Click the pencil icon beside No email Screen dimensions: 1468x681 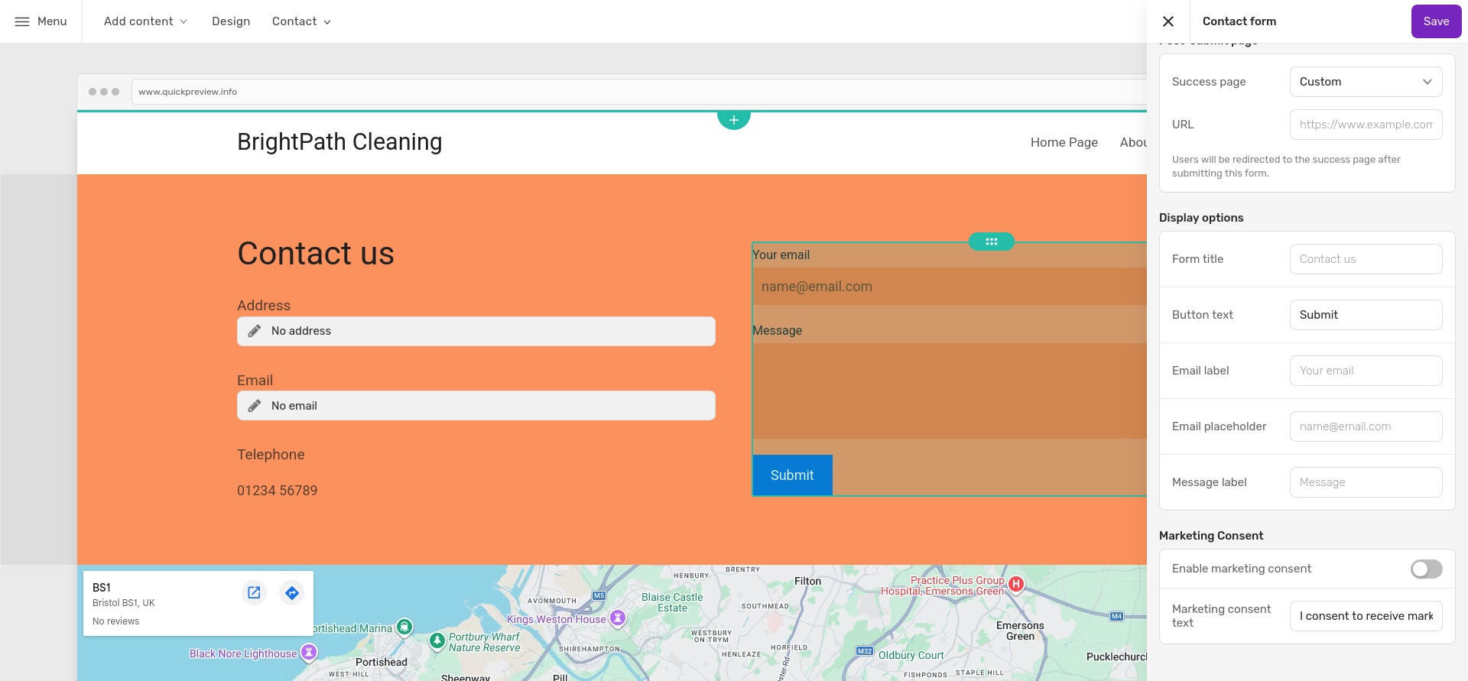point(255,406)
